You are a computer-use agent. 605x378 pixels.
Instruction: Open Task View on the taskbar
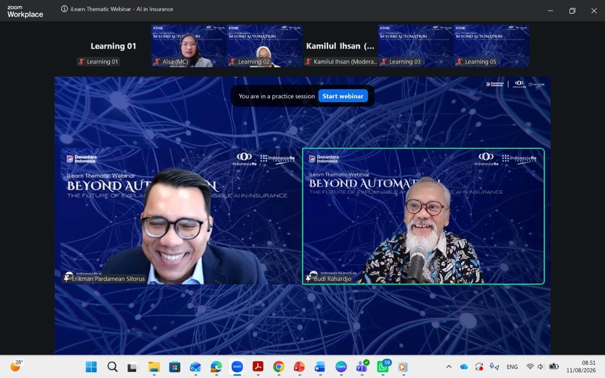(x=133, y=367)
